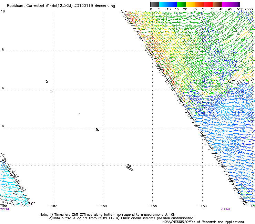Select the latitude '4' axis label
The image size is (255, 224).
pyautogui.click(x=3, y=126)
